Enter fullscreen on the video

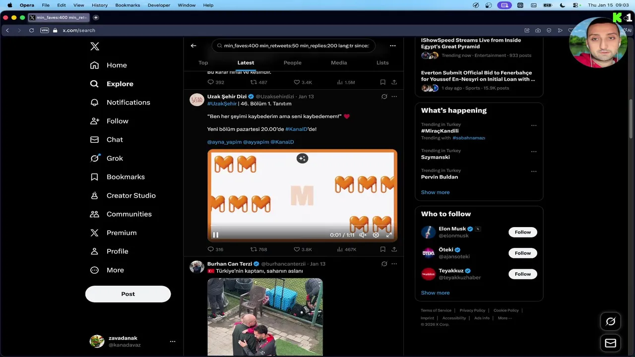(x=389, y=235)
